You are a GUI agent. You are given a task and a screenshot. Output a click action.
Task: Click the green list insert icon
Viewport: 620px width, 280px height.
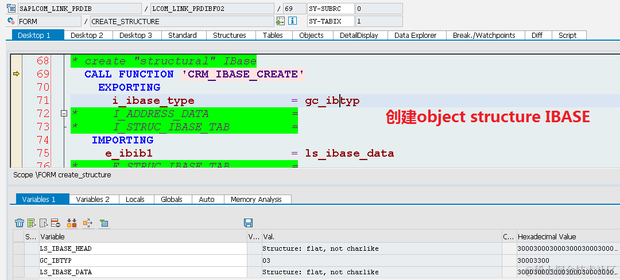tap(32, 223)
